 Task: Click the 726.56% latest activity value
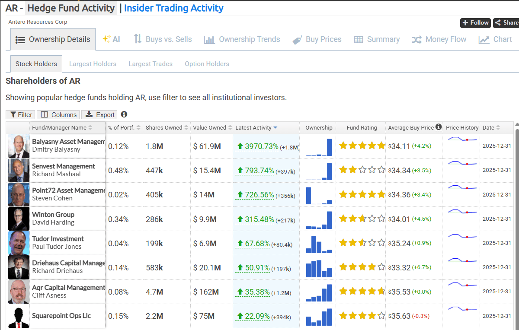point(255,195)
